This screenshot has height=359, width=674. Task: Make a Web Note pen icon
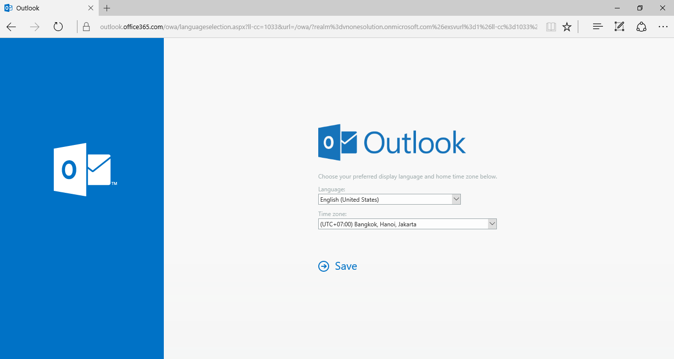619,27
